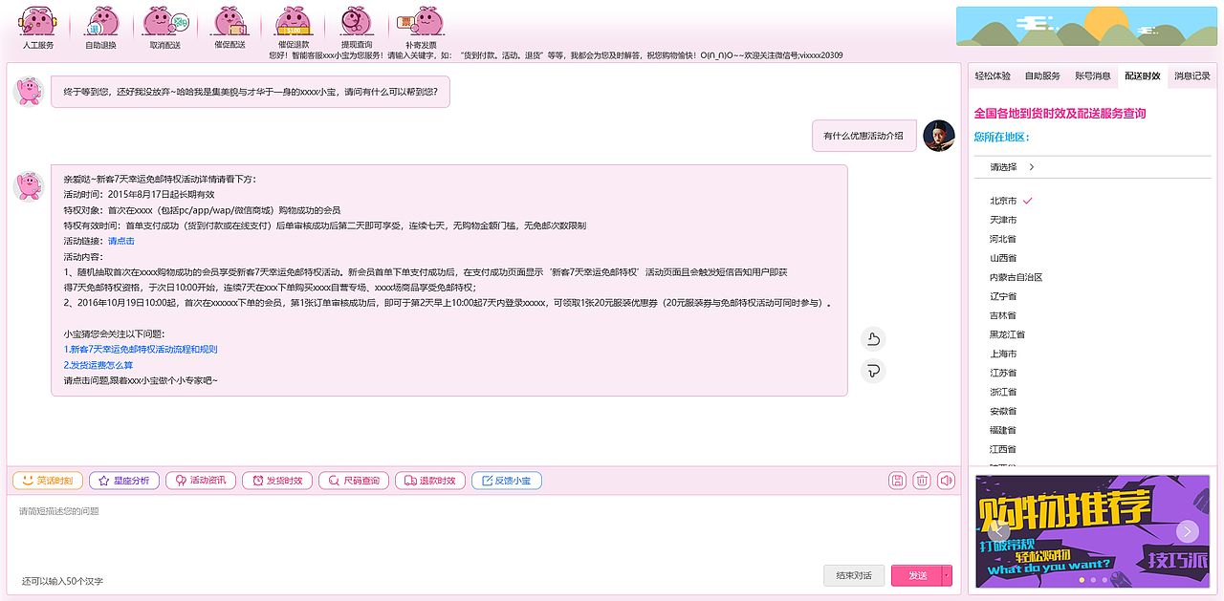Select the 补寄发票 reissue invoice icon
1224x601 pixels.
pyautogui.click(x=421, y=24)
